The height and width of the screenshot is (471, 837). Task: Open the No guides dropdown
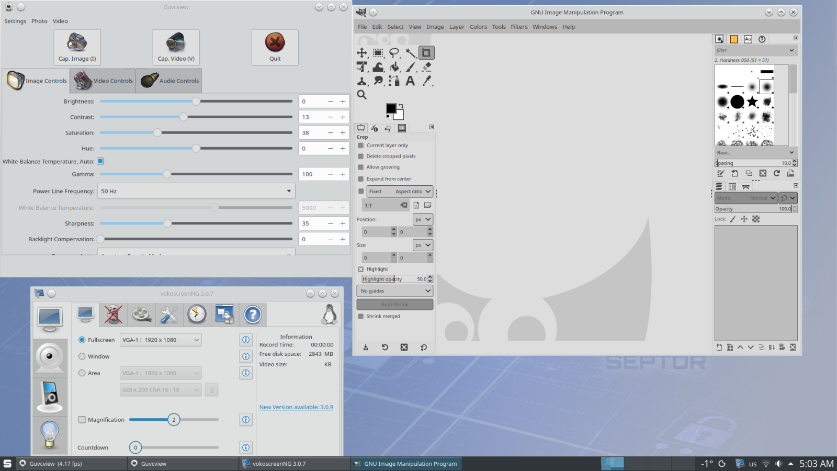coord(395,291)
